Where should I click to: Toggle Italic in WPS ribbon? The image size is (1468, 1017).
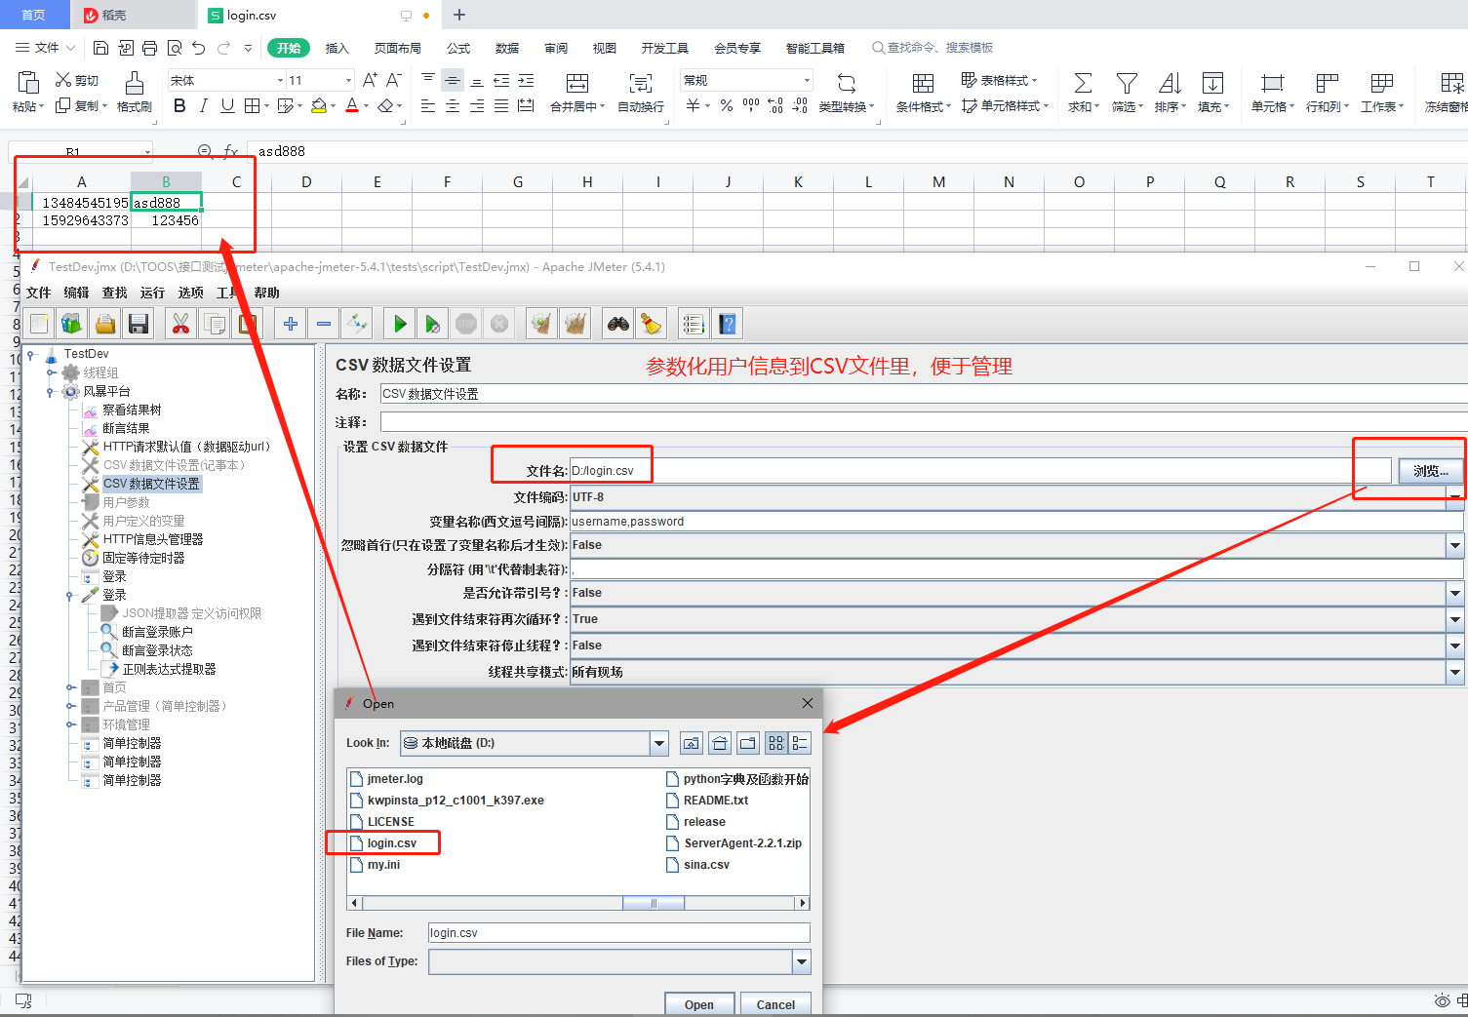[x=203, y=105]
